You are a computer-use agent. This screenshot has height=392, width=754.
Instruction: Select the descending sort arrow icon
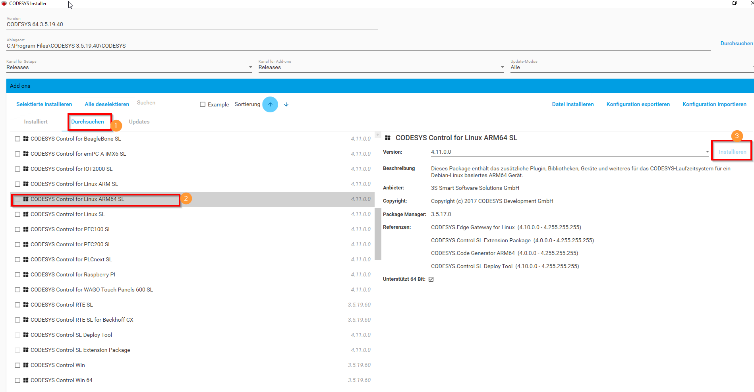point(286,104)
